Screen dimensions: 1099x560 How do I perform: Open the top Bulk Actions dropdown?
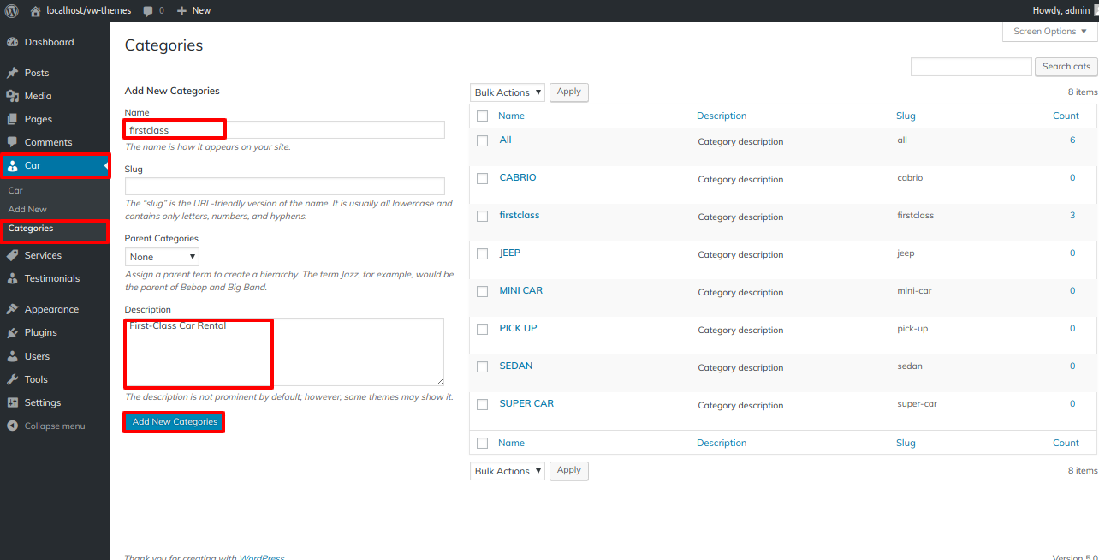tap(507, 92)
